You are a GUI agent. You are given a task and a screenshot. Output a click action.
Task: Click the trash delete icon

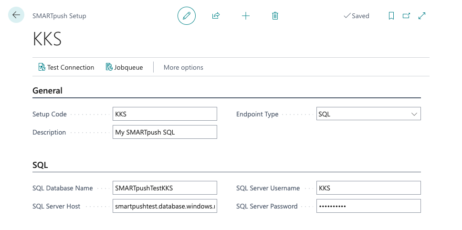pyautogui.click(x=275, y=16)
